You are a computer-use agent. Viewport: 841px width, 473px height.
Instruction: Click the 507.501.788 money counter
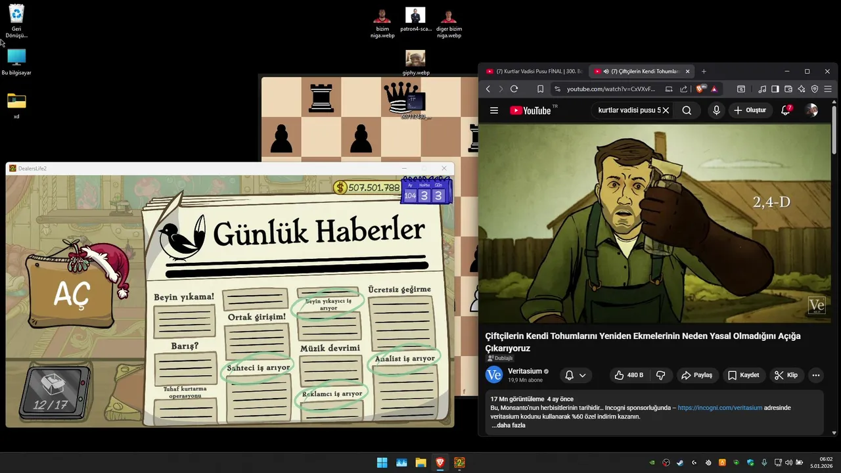click(367, 188)
